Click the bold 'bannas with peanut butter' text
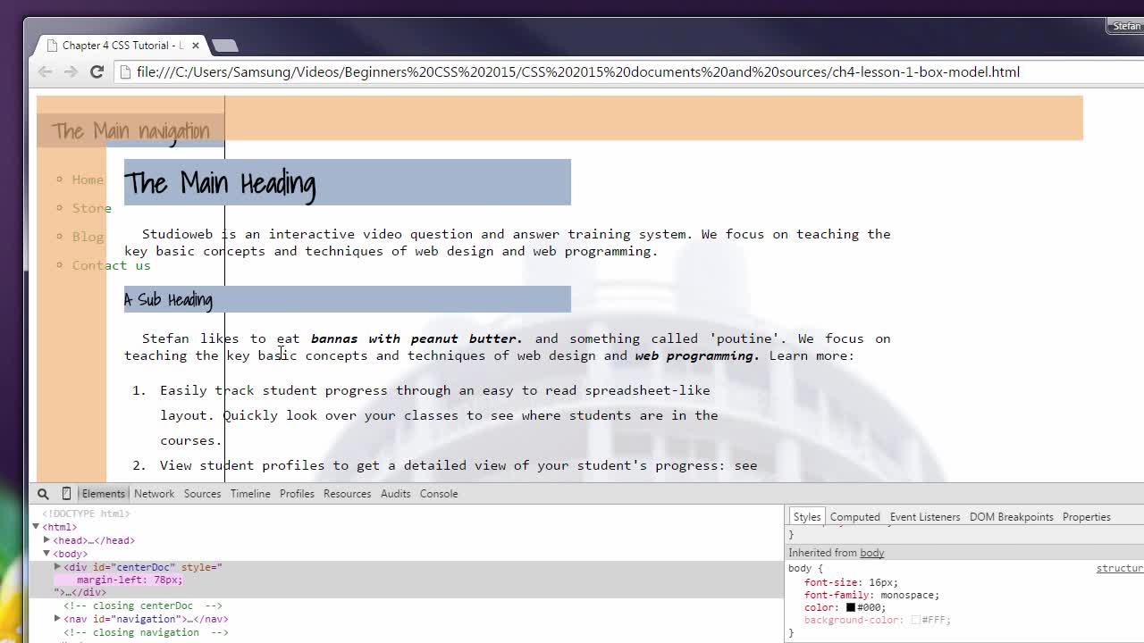1144x643 pixels. pos(416,338)
